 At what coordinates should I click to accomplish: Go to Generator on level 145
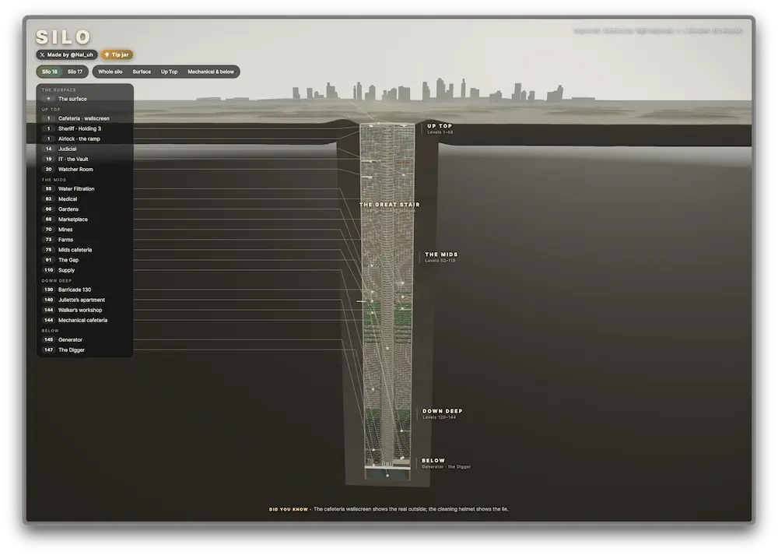pos(85,339)
